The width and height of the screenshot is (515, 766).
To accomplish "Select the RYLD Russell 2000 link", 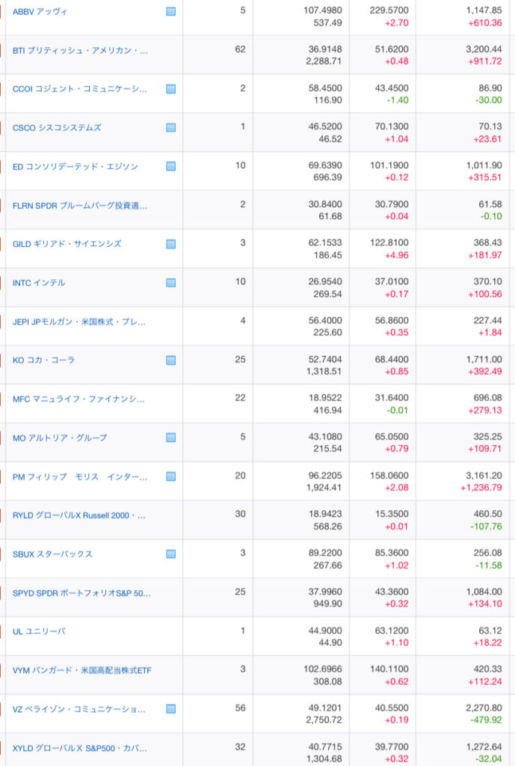I will 79,515.
